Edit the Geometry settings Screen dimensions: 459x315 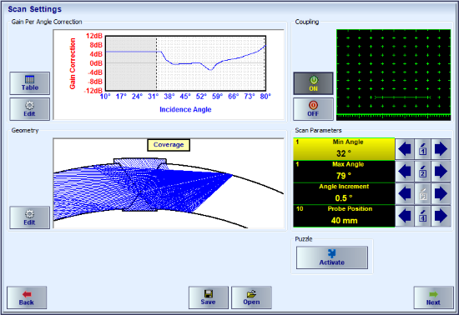(29, 217)
